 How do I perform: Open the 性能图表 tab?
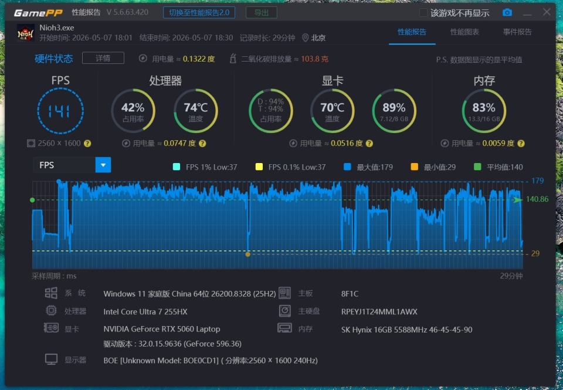464,32
